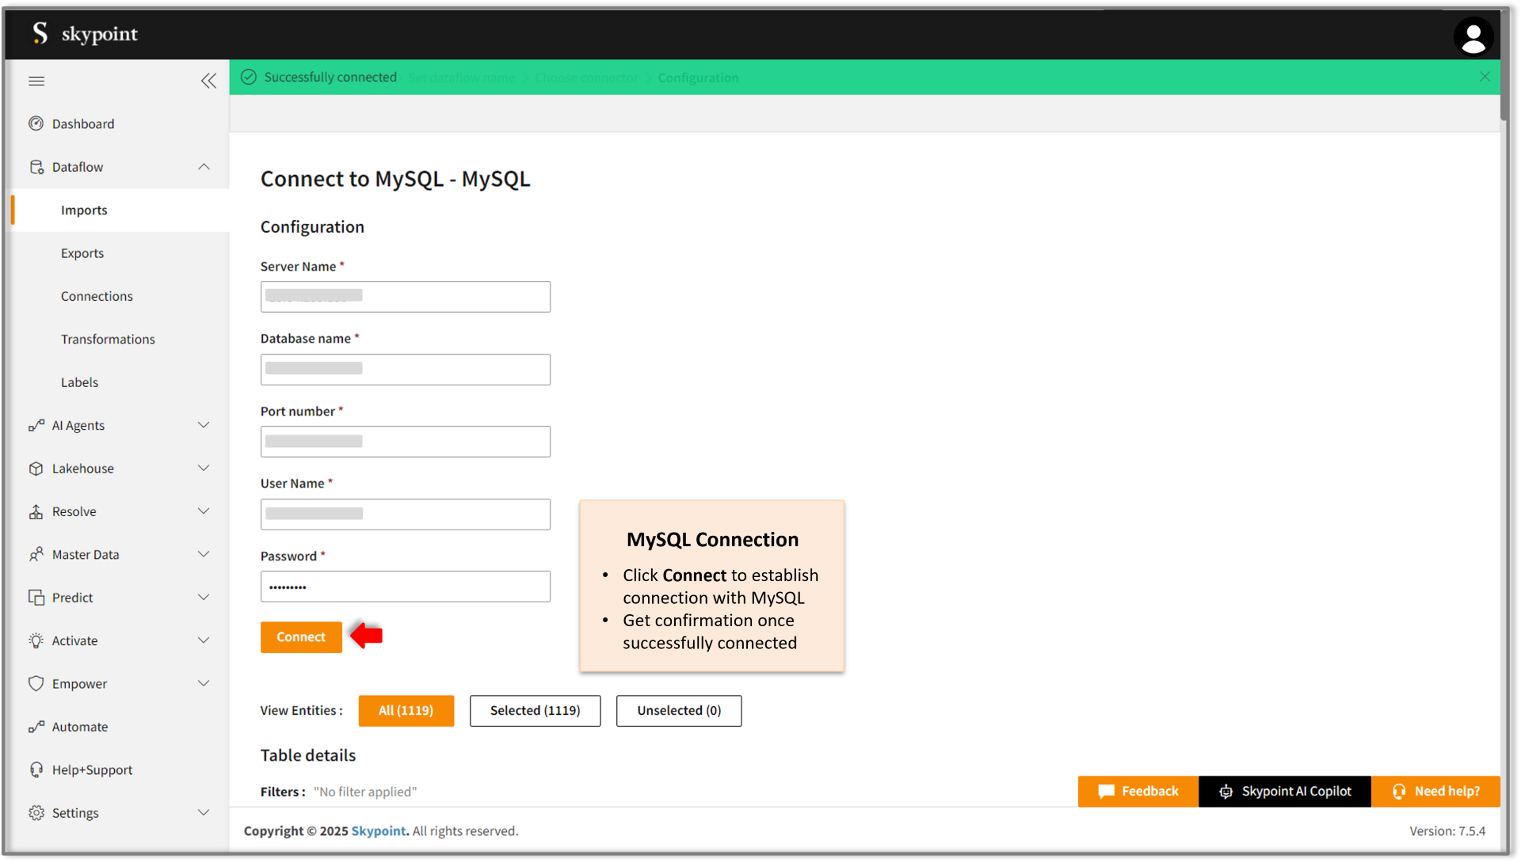The width and height of the screenshot is (1521, 862).
Task: Expand the AI Agents section
Action: (204, 425)
